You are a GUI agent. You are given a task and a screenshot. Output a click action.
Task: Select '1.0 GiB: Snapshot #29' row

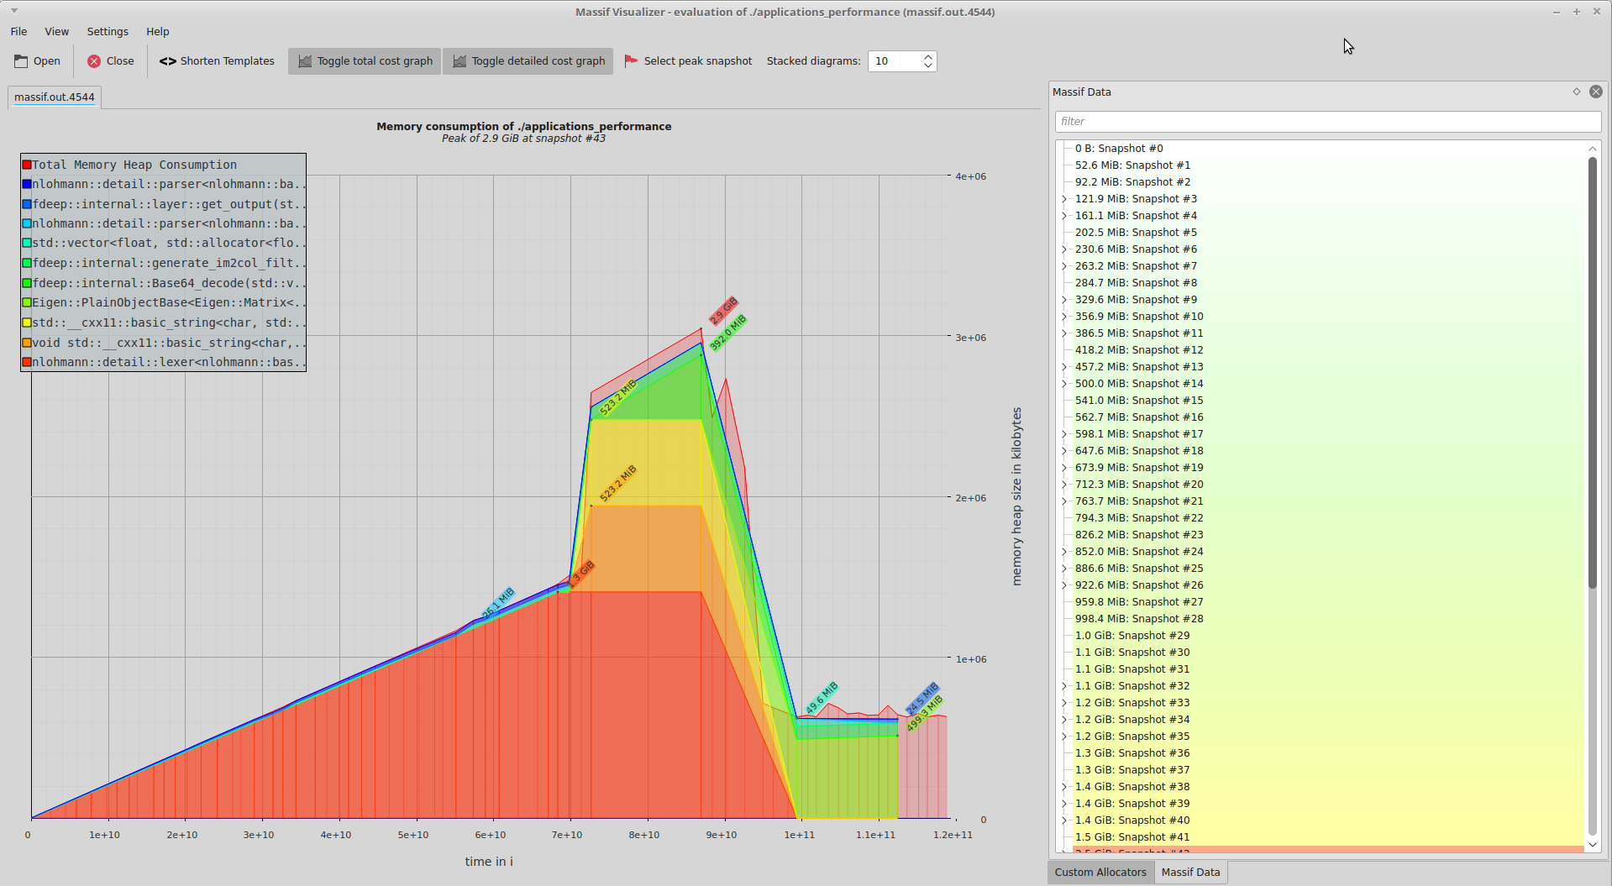(x=1327, y=636)
